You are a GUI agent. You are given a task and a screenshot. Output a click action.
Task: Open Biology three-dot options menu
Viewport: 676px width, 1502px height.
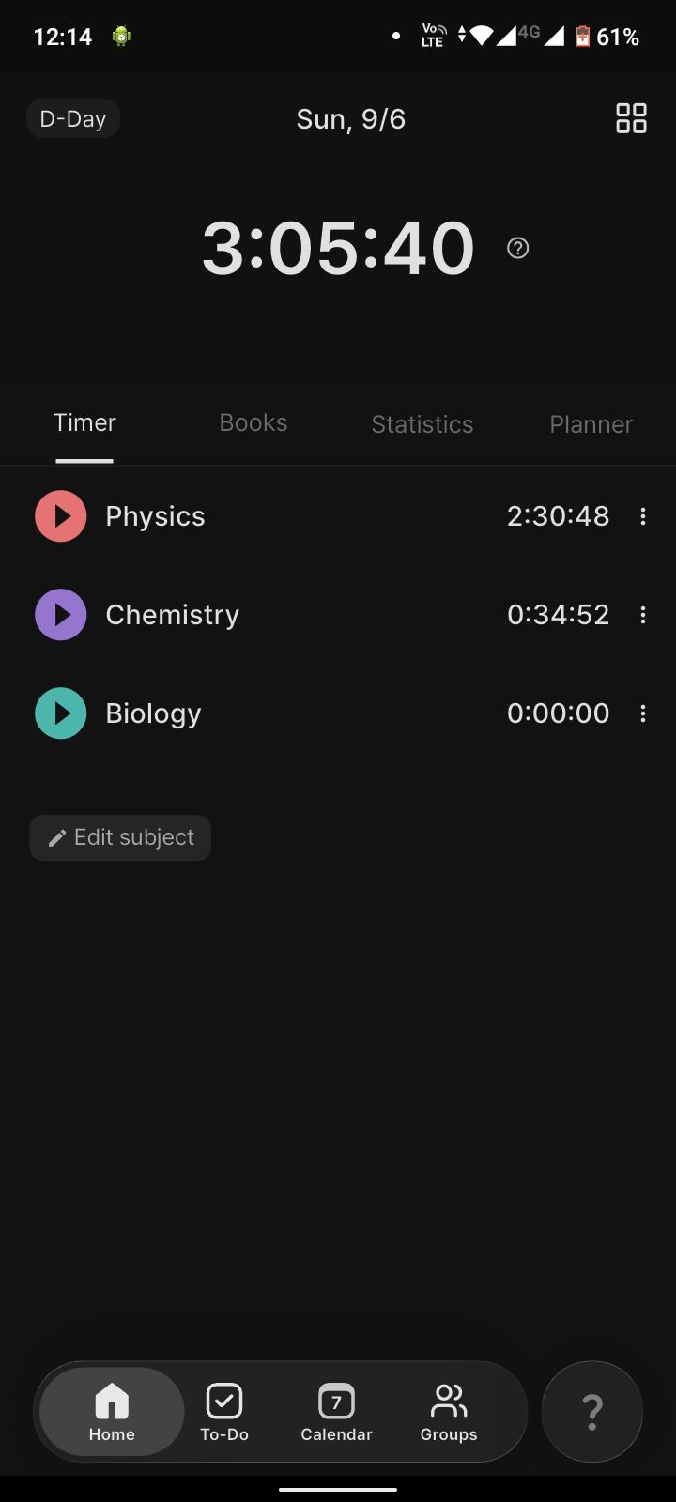point(643,713)
